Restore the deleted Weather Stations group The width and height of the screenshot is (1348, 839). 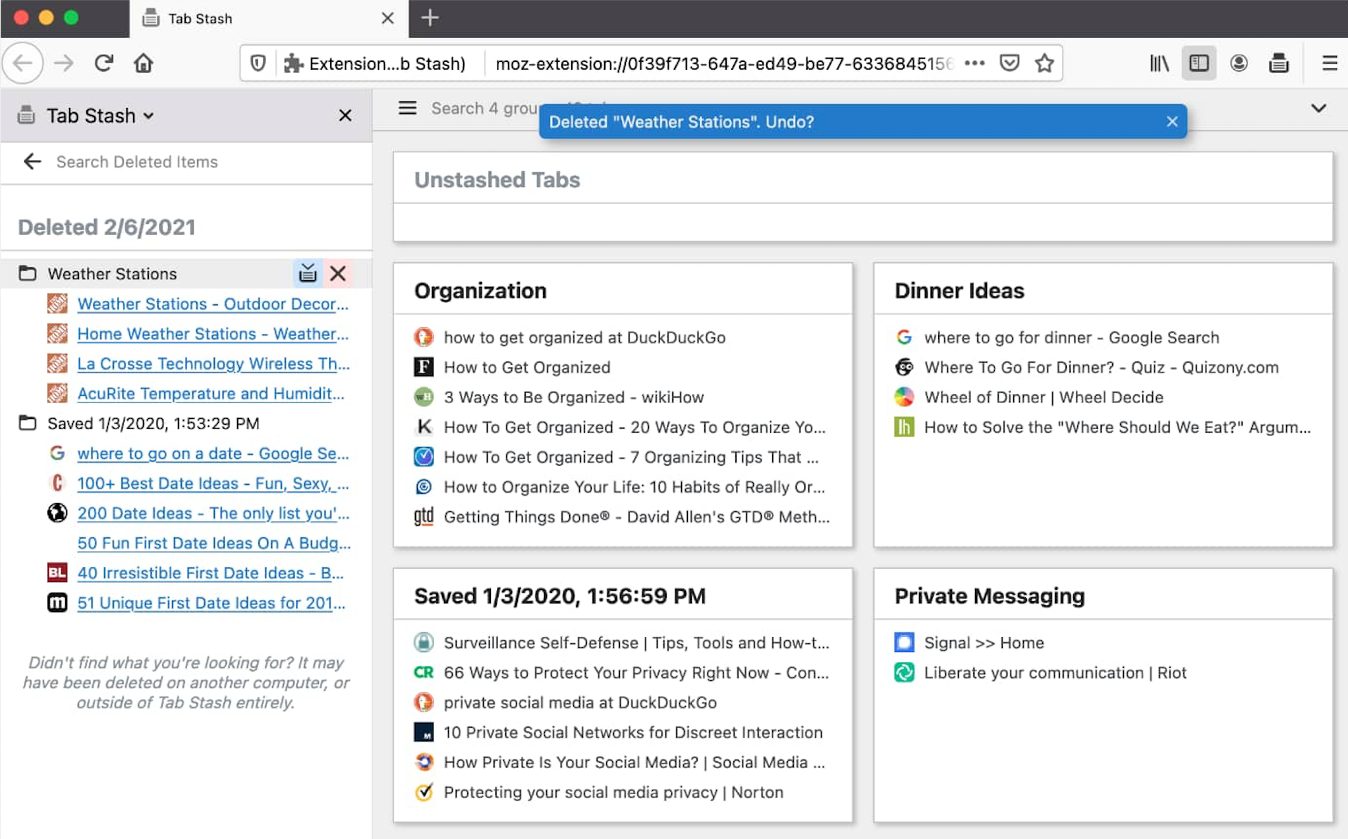click(307, 273)
